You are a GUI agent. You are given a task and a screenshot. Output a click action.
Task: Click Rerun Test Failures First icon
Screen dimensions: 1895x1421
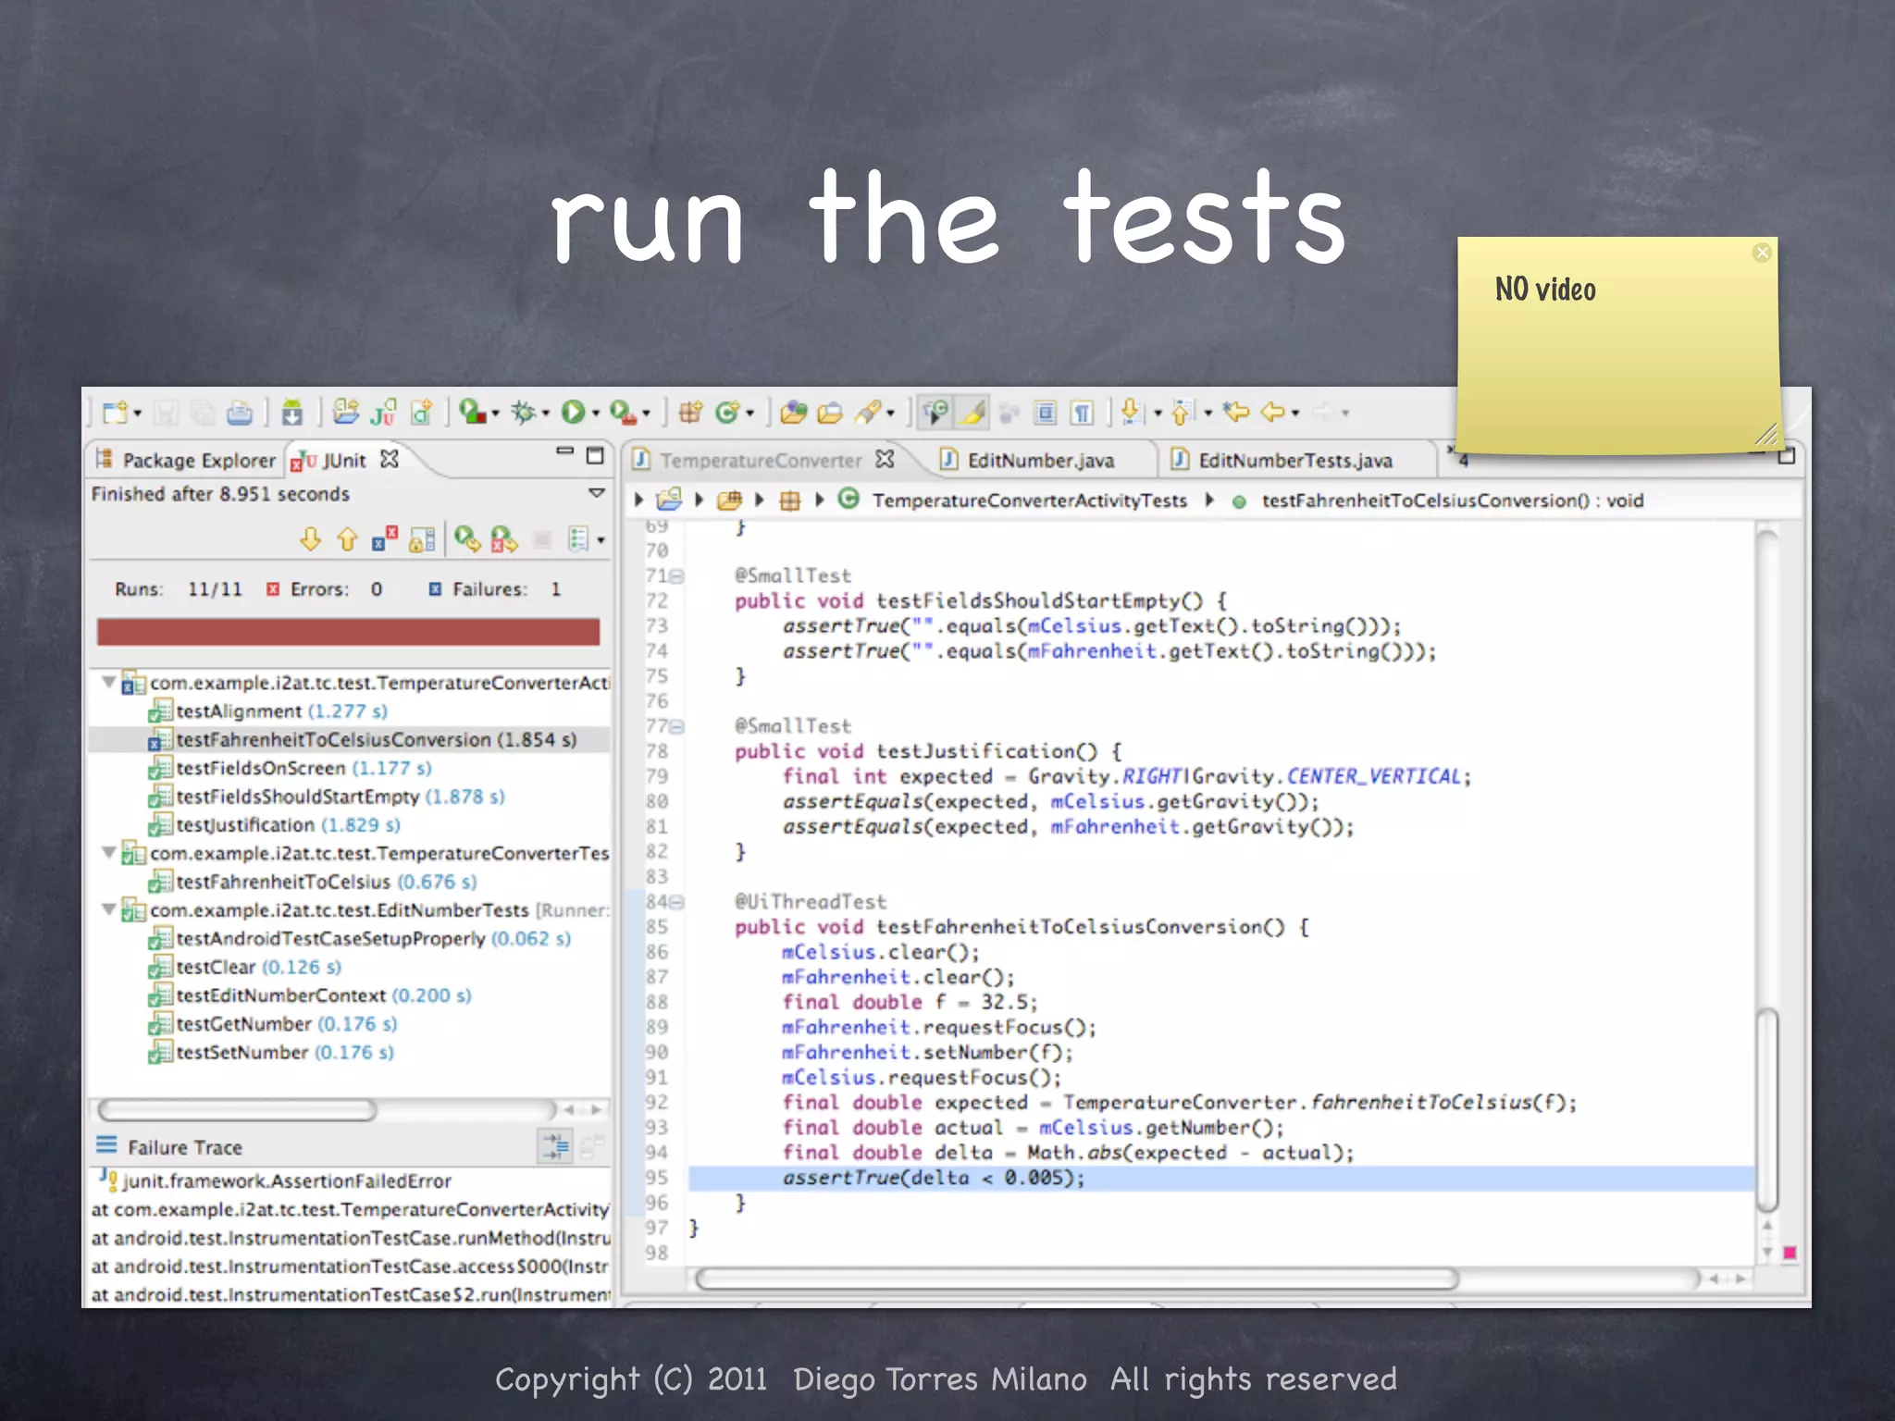pos(504,539)
